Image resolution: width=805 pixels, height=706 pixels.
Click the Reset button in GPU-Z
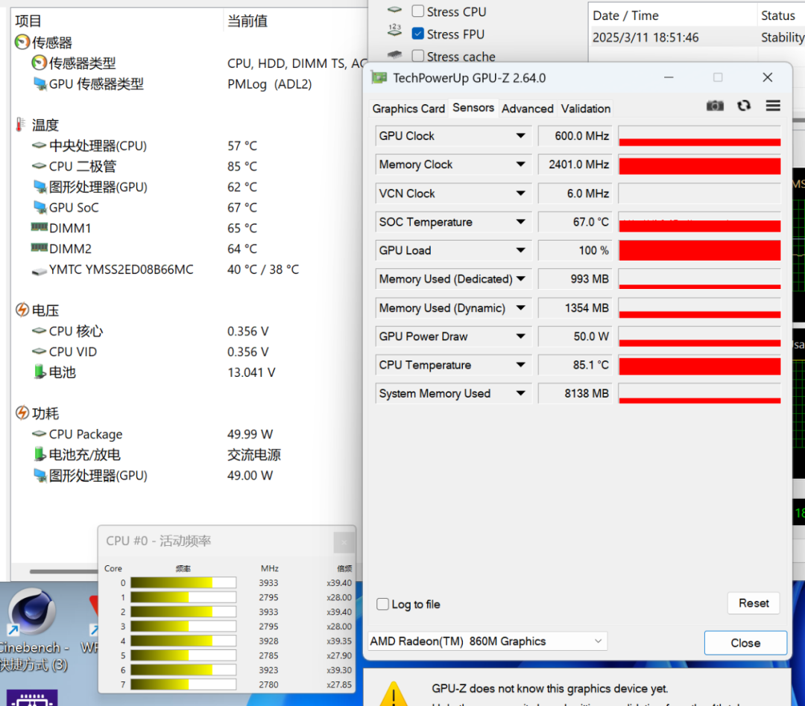pos(753,603)
